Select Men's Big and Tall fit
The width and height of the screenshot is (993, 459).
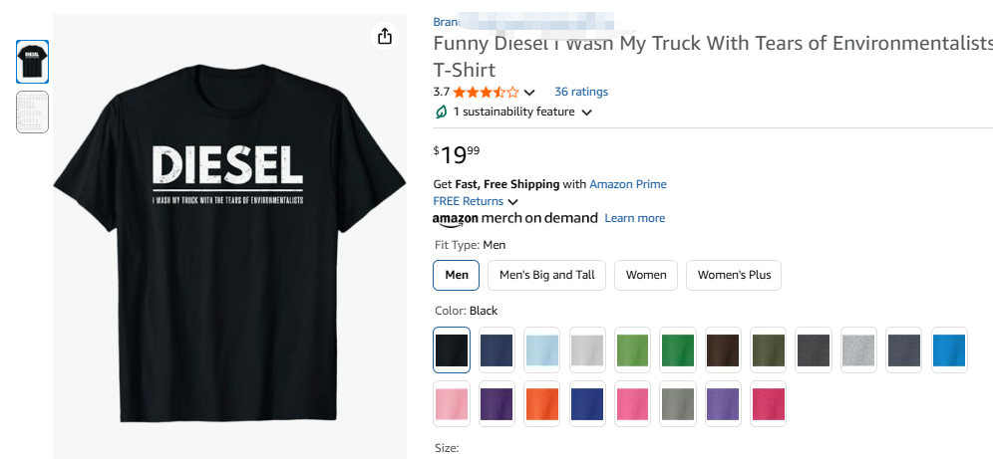point(546,275)
